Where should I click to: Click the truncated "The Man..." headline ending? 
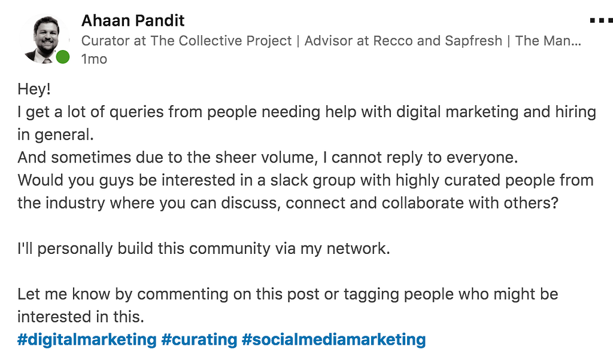(x=548, y=41)
